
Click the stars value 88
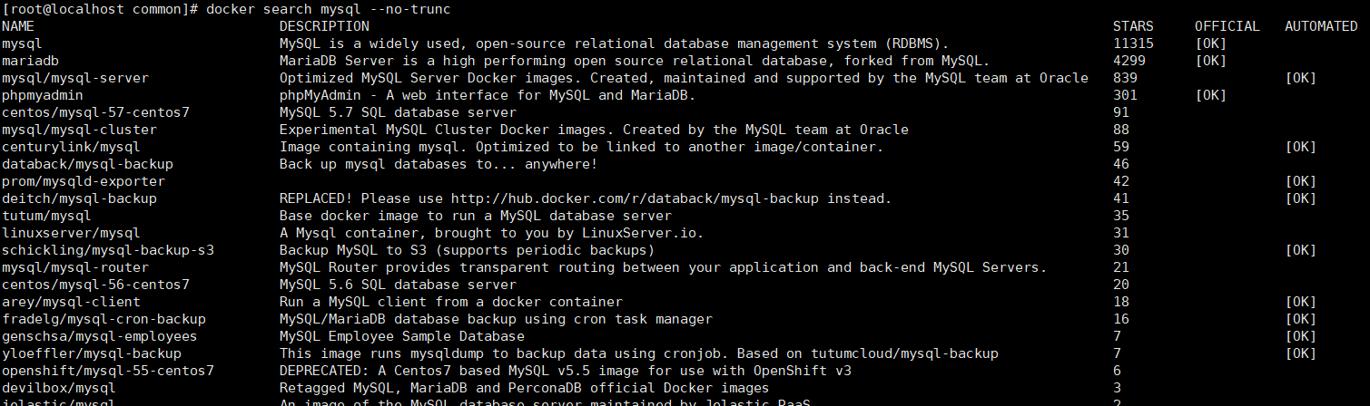point(1121,130)
